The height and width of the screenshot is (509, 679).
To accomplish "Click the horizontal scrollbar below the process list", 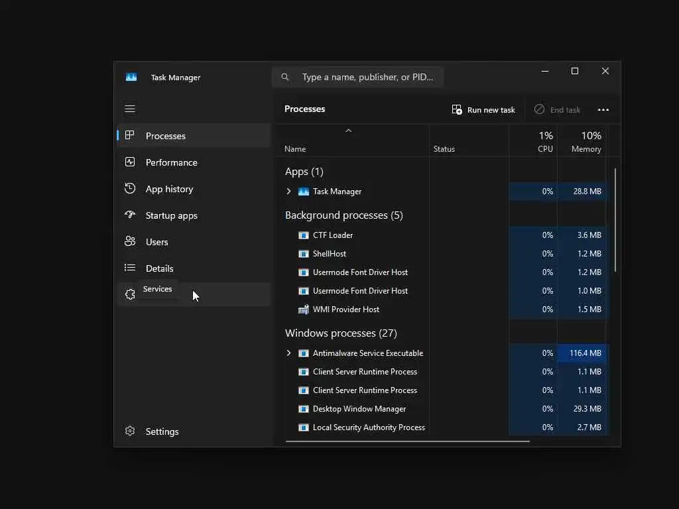I will (408, 441).
